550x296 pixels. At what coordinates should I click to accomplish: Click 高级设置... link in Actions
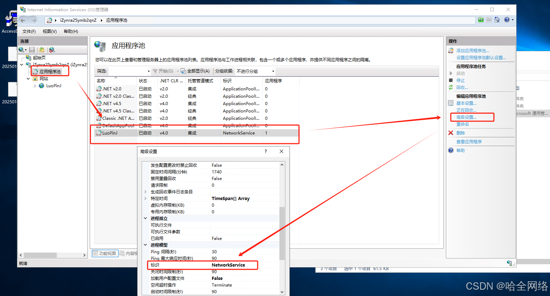466,117
